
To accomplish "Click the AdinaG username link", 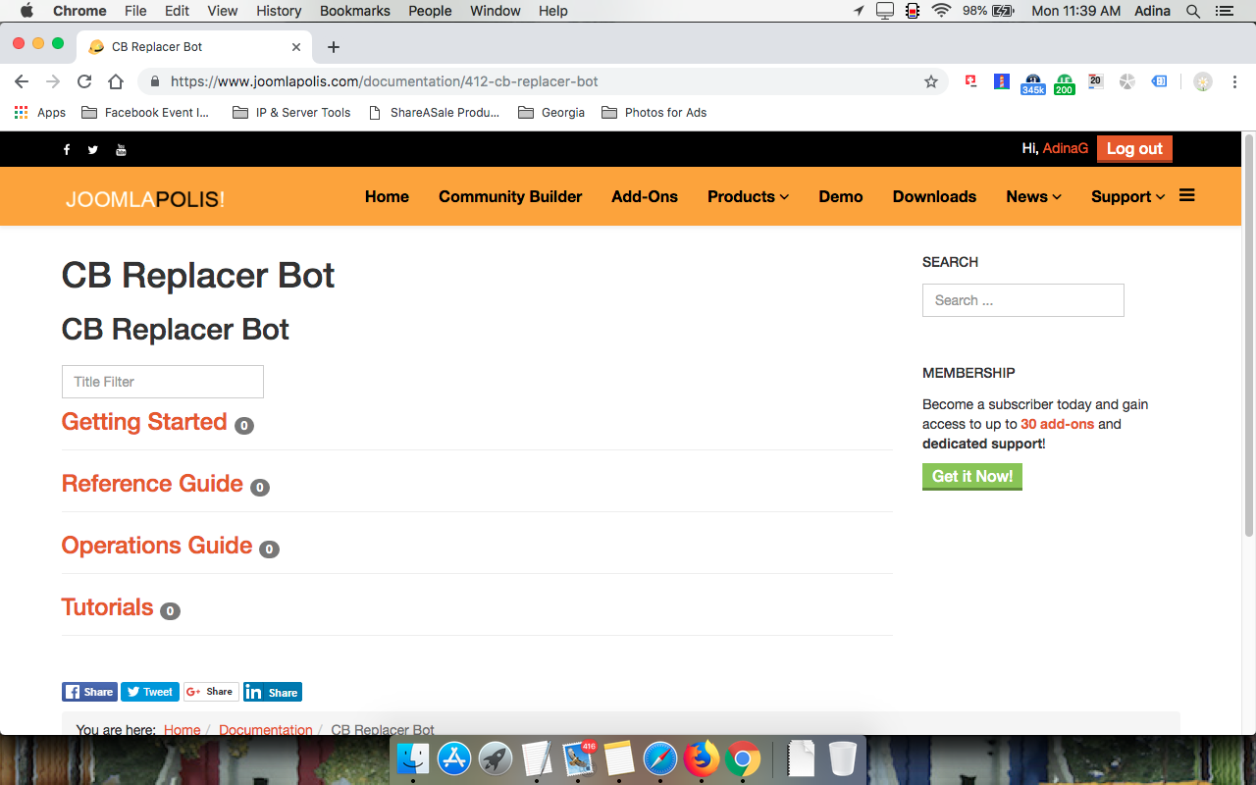I will click(1066, 148).
